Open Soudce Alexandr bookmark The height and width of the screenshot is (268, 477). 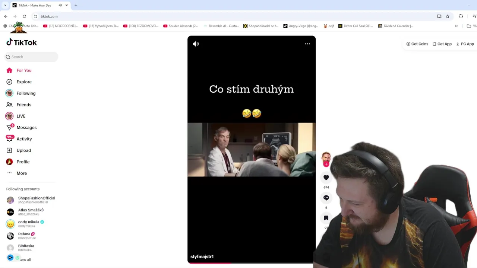[x=181, y=26]
